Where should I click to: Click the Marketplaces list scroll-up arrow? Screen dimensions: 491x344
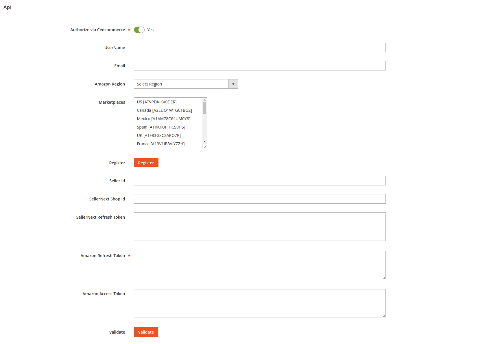(204, 100)
